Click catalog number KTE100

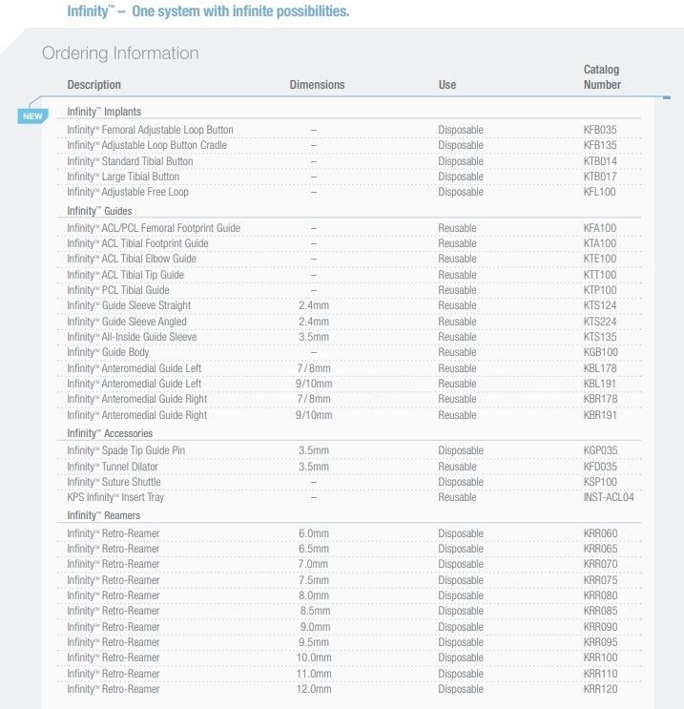point(600,259)
